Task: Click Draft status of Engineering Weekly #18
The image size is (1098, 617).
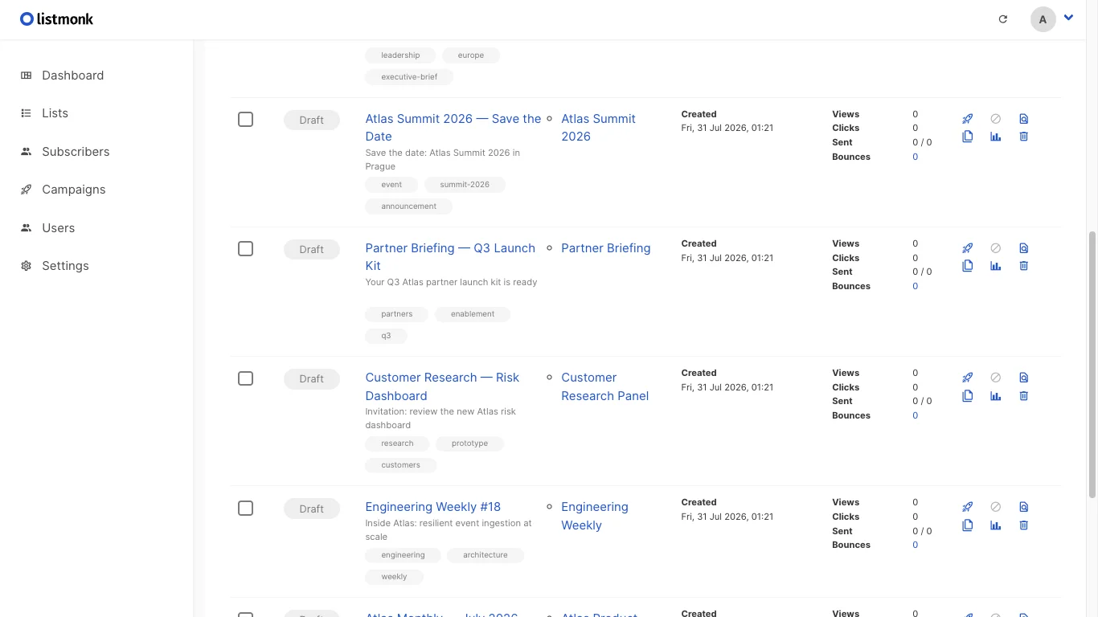Action: (x=312, y=509)
